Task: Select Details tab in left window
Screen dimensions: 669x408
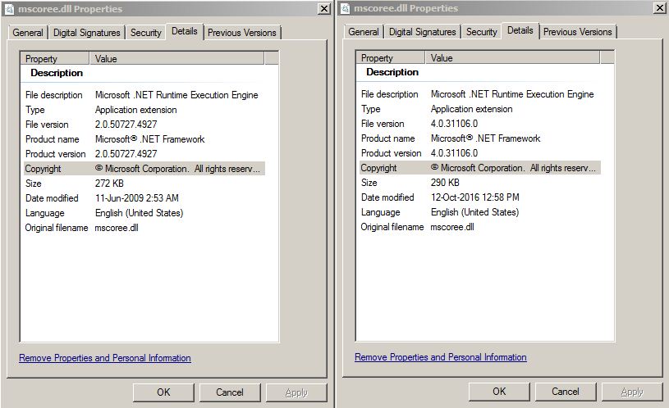Action: 185,31
